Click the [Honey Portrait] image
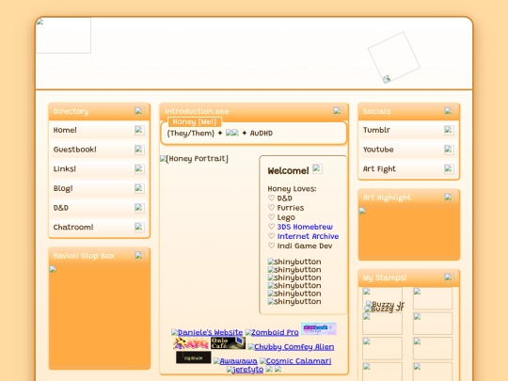This screenshot has width=508, height=381. click(194, 159)
